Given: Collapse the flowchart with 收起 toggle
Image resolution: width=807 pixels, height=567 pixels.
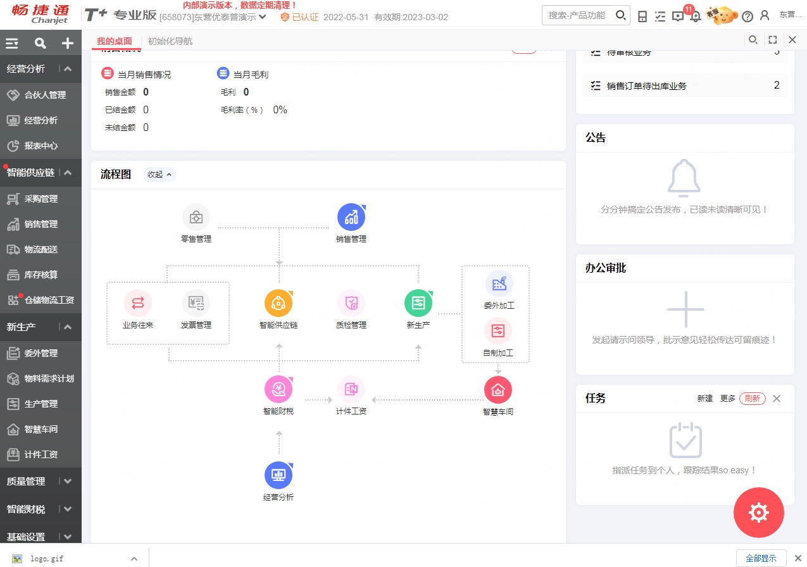Looking at the screenshot, I should pos(160,174).
